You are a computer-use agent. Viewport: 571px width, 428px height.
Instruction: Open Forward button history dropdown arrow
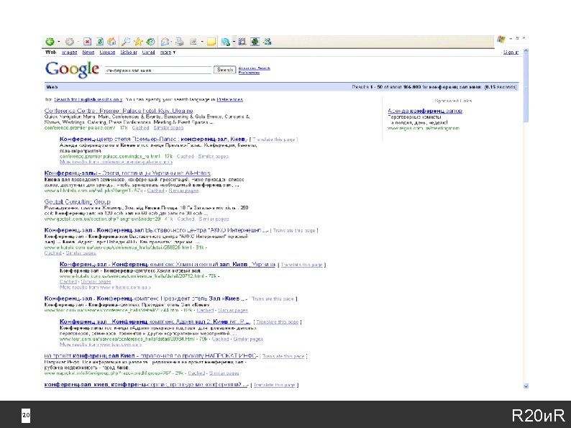pos(78,42)
